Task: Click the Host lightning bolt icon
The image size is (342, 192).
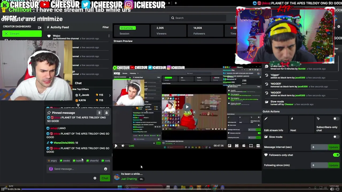Action: click(292, 119)
